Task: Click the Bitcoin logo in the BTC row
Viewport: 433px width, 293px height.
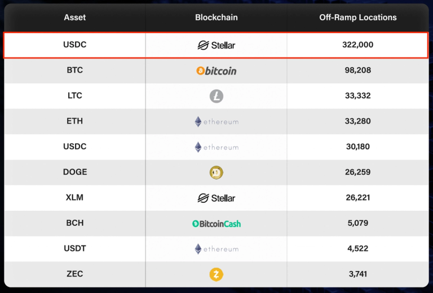Action: click(216, 70)
